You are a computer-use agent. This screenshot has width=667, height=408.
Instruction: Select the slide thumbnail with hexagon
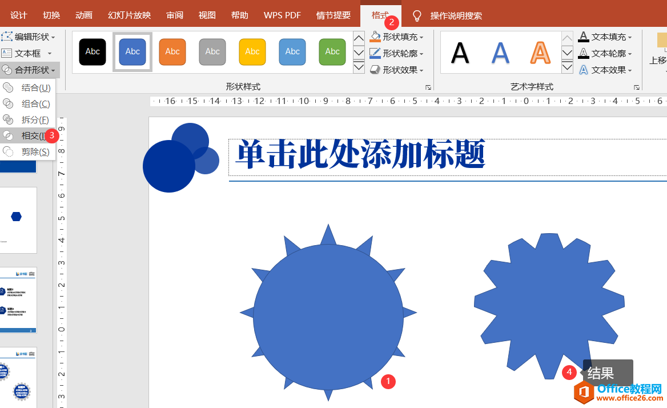pos(18,219)
